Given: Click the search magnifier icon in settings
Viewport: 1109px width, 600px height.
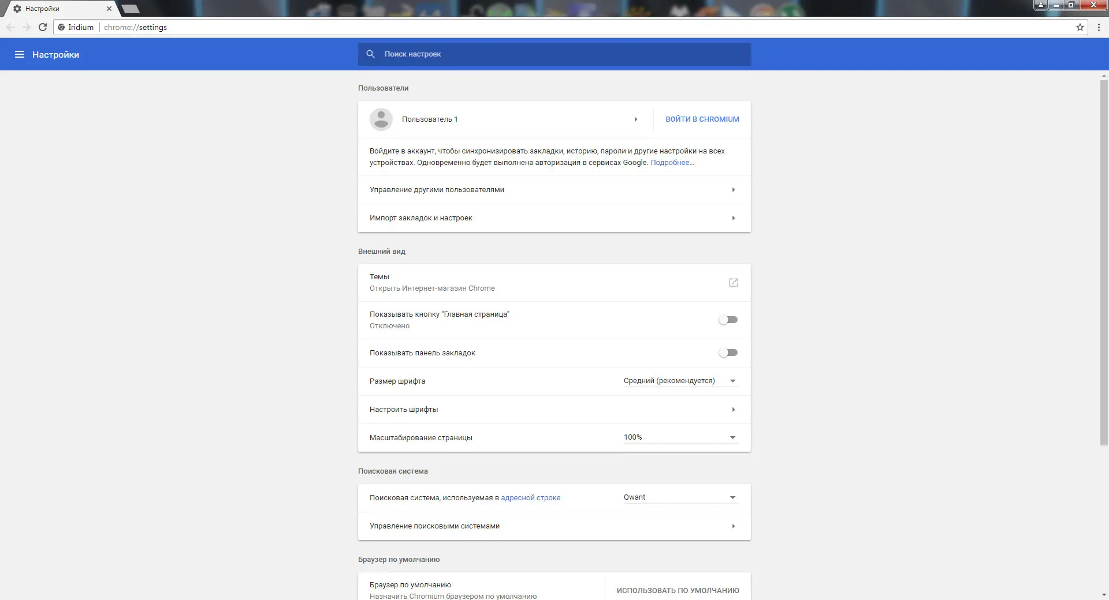Looking at the screenshot, I should click(371, 54).
